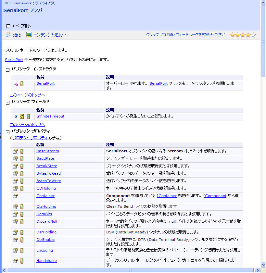Click the vertical scrollbar up arrow
This screenshot has height=273, width=266.
point(263,3)
